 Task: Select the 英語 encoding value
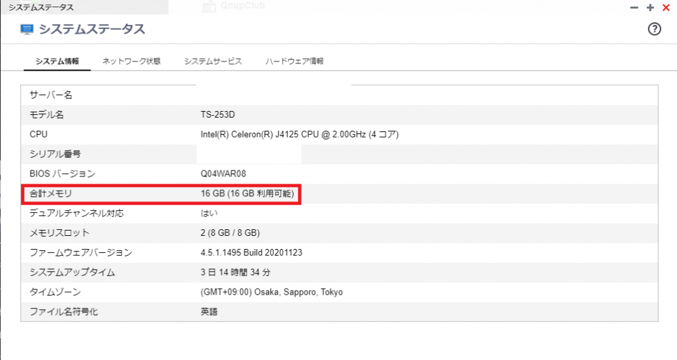pos(209,312)
